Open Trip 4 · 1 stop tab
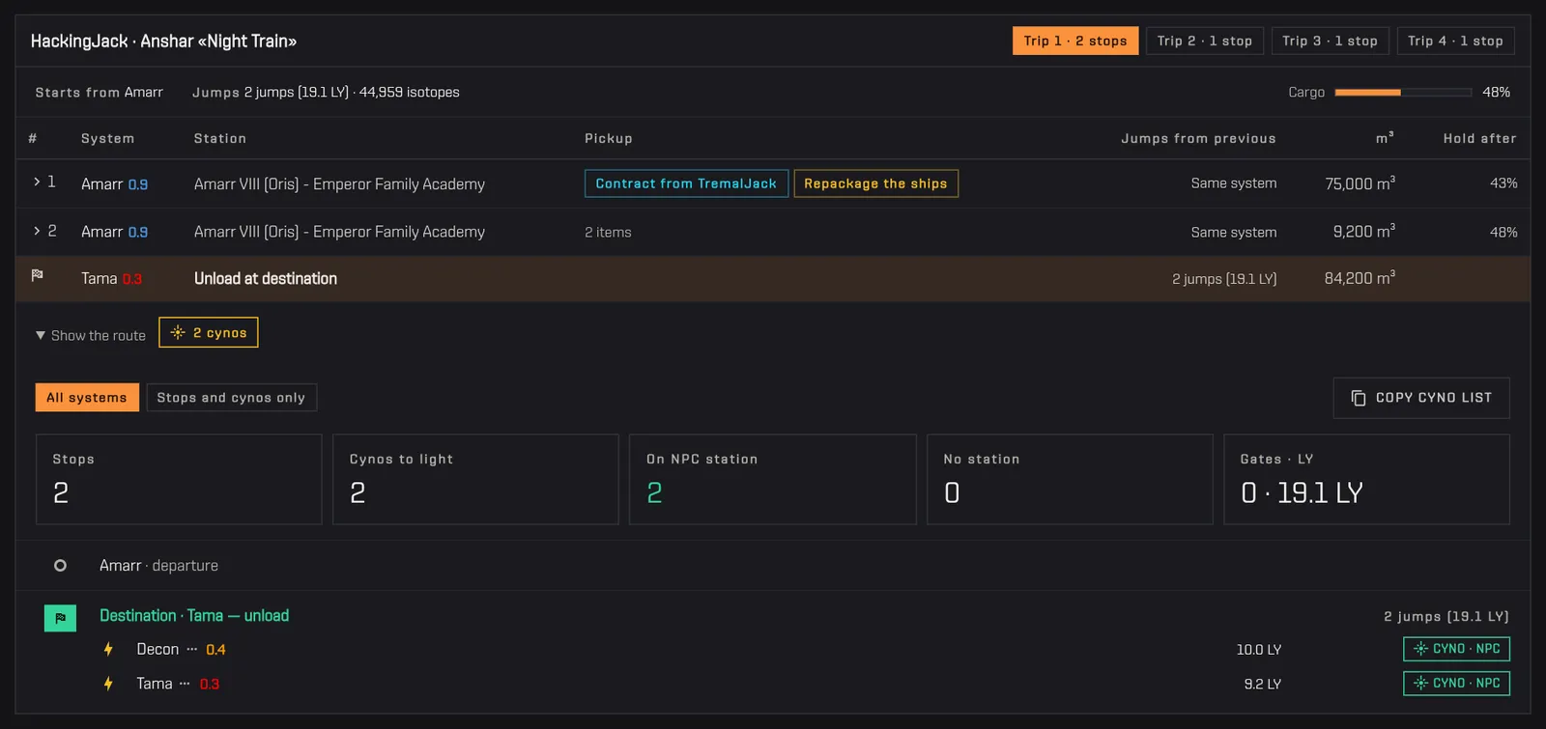1546x729 pixels. pyautogui.click(x=1455, y=41)
